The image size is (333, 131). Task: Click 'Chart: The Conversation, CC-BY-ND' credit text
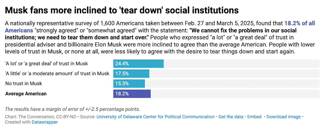(41, 117)
